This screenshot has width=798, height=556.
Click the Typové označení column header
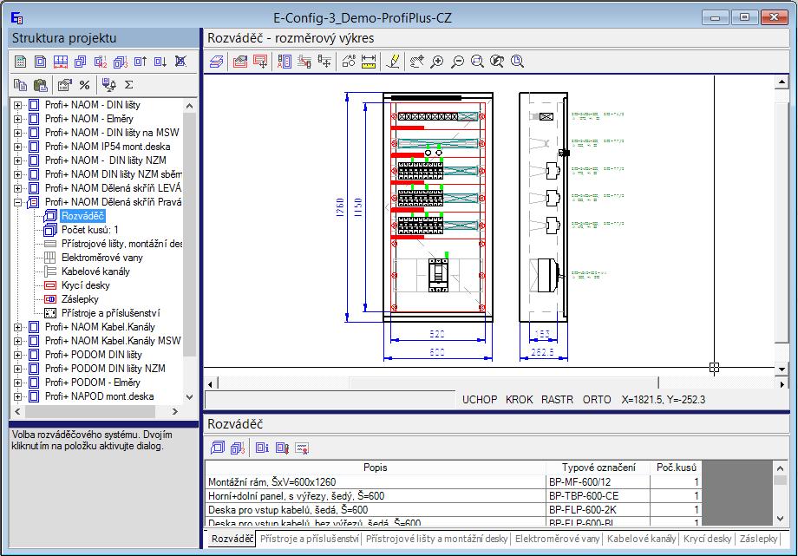tap(598, 468)
